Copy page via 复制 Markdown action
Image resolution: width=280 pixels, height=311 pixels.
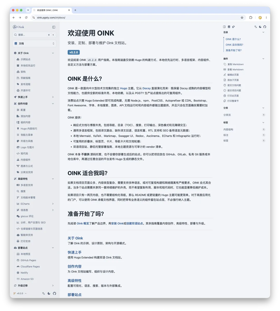coord(234,64)
